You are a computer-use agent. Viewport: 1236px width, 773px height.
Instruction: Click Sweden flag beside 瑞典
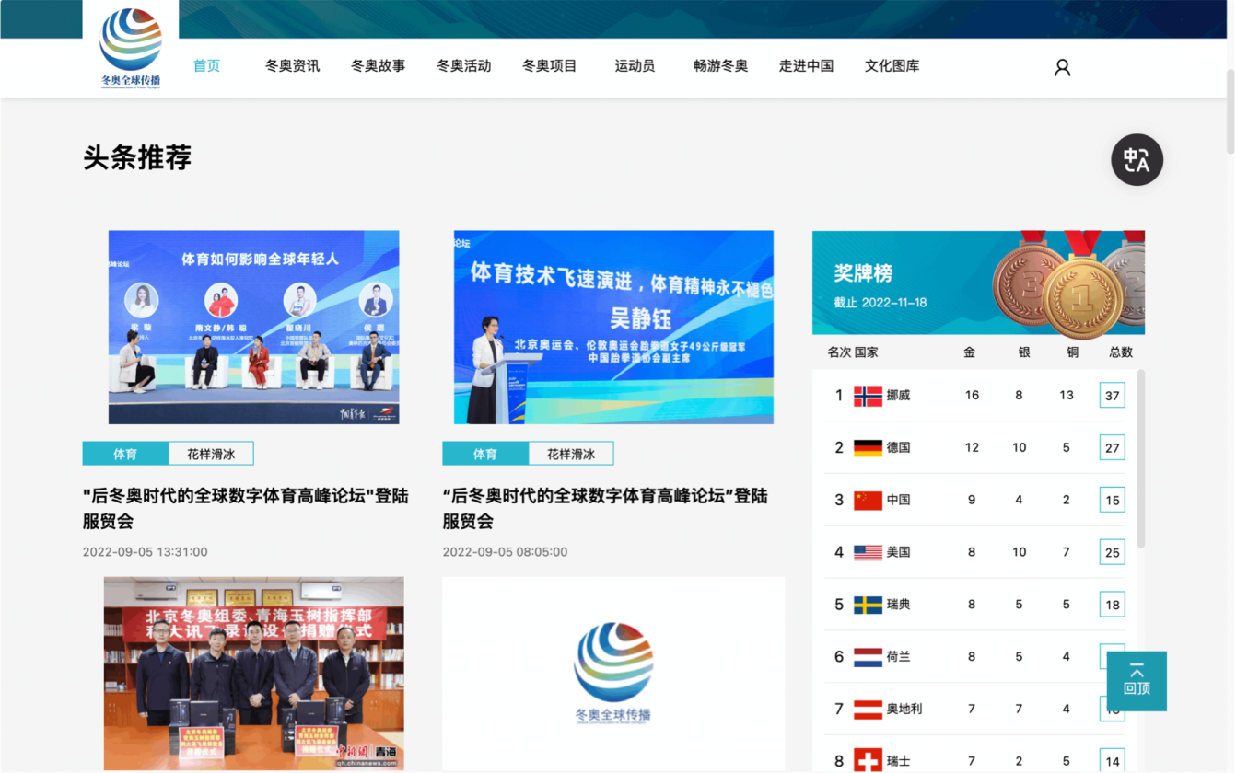(x=868, y=605)
